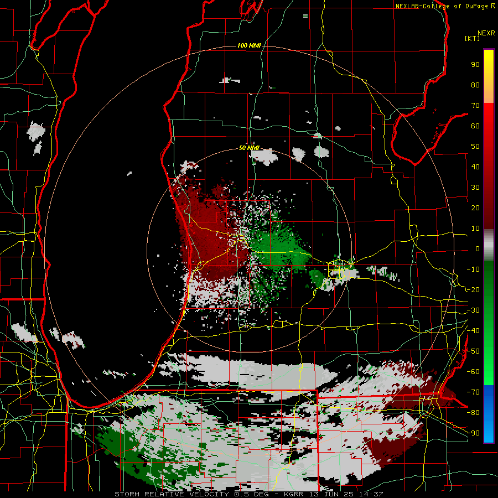Click the 40 value on the velocity scale

point(475,167)
